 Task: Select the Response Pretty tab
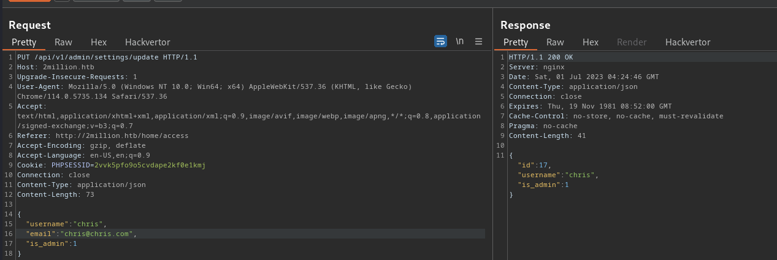[516, 42]
